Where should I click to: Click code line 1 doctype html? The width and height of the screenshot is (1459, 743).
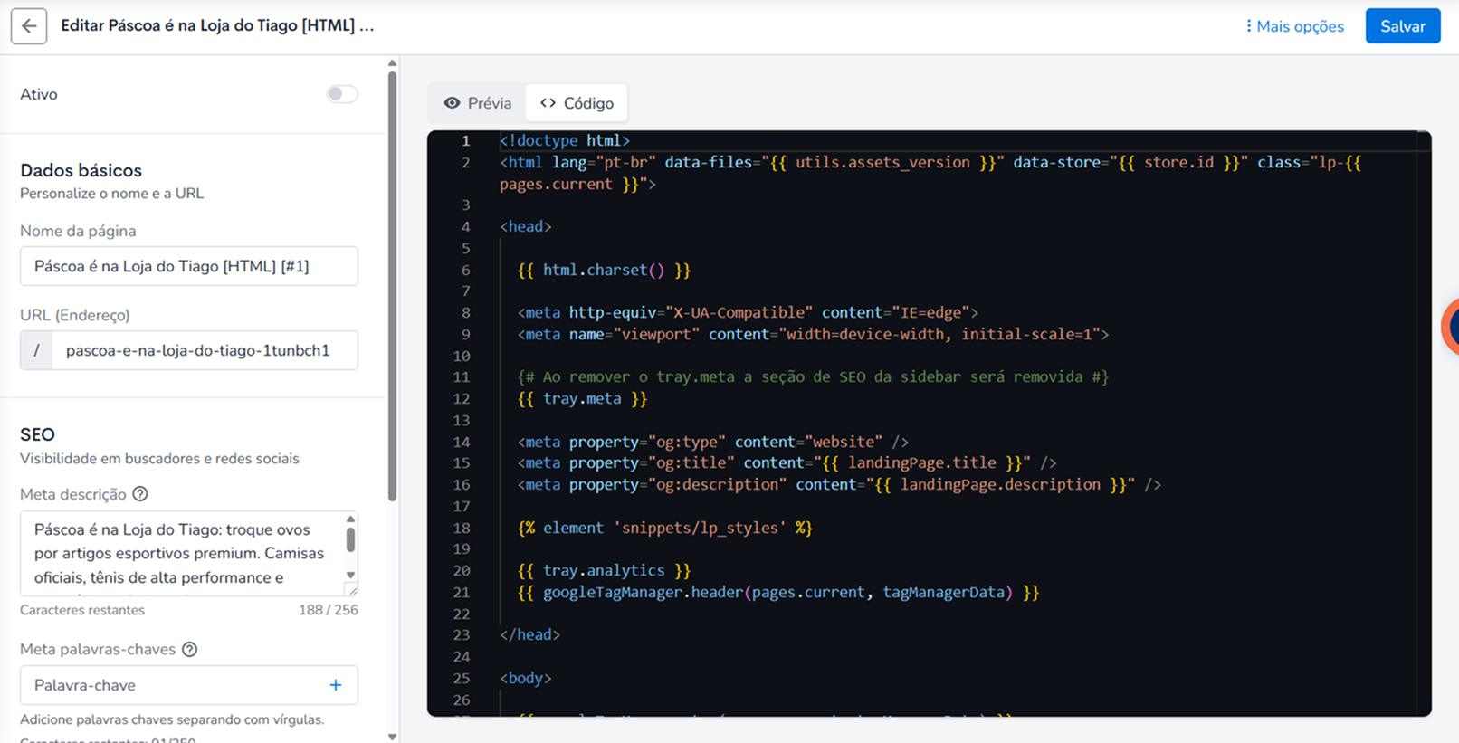click(x=564, y=140)
